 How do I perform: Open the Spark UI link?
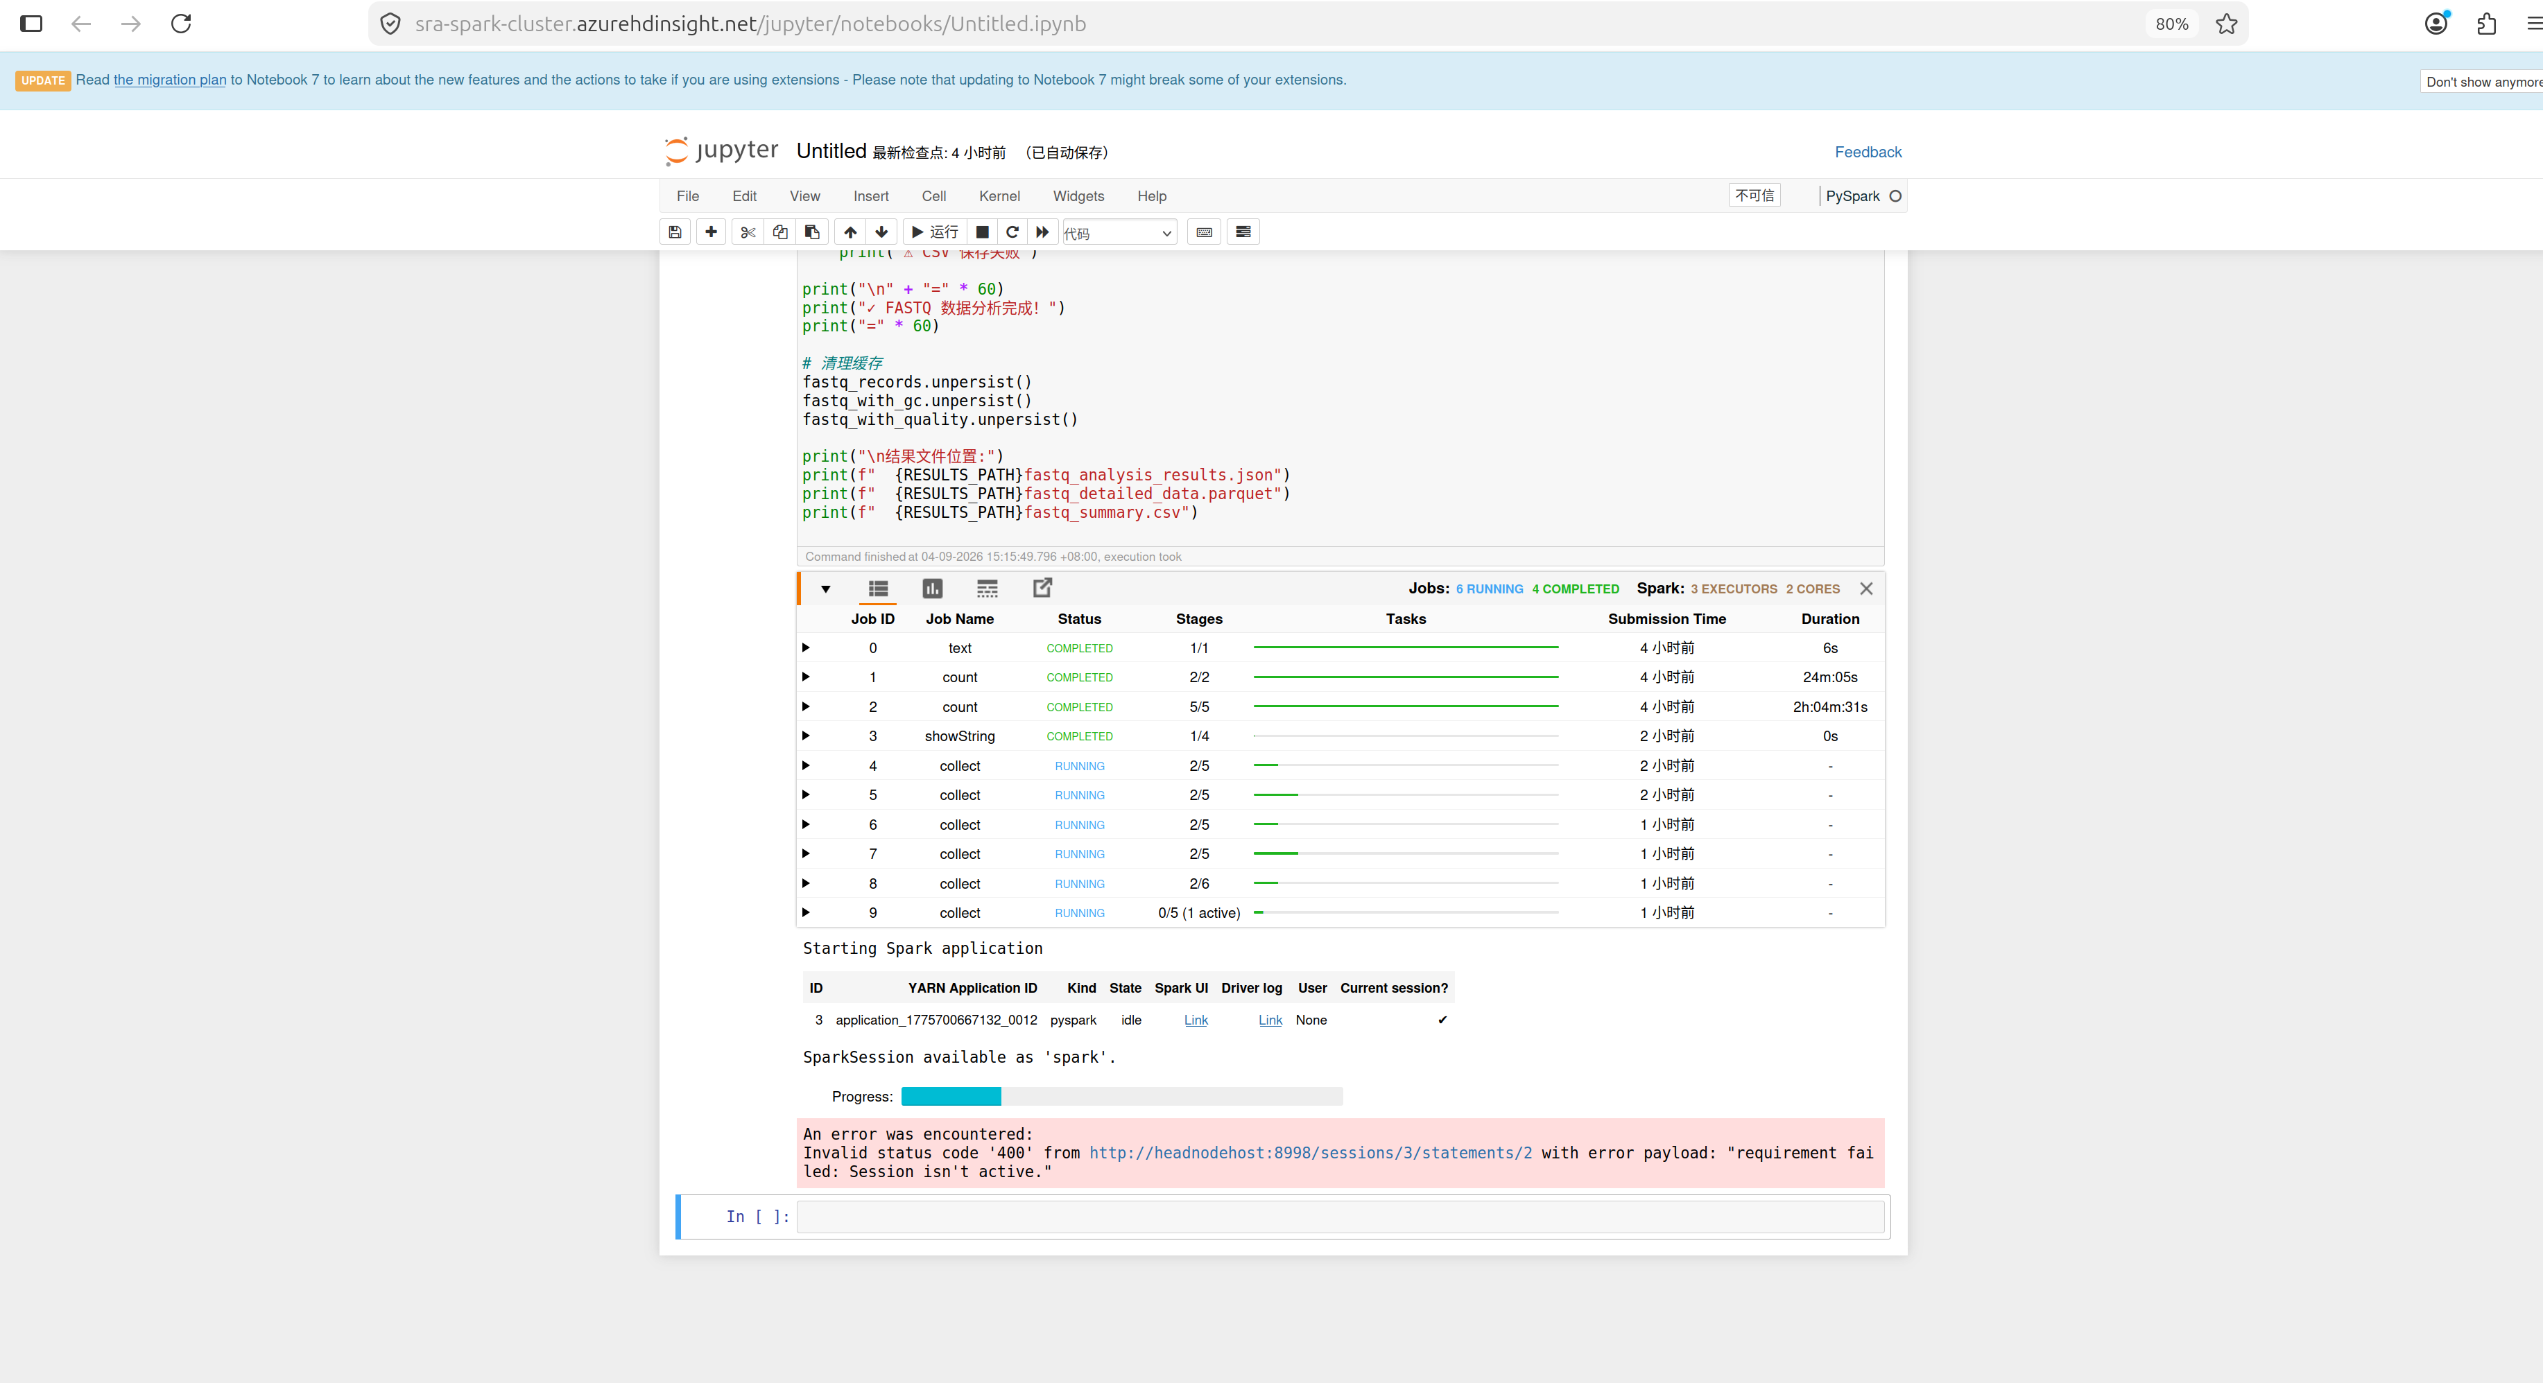[1196, 1020]
